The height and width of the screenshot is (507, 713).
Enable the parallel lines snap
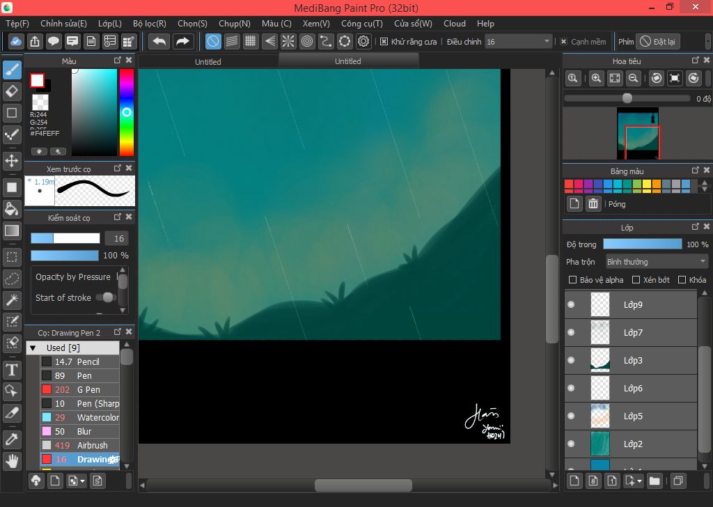point(232,41)
